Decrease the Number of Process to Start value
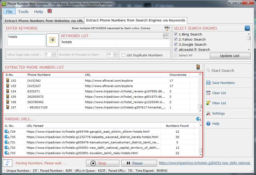Viewport: 256px width, 175px height. 115,55
